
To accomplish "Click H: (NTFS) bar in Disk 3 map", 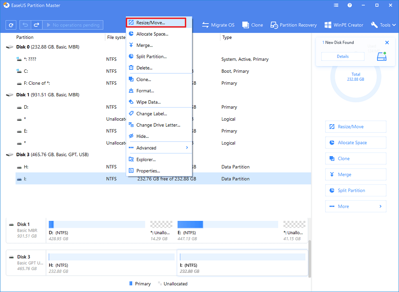I will pyautogui.click(x=111, y=257).
